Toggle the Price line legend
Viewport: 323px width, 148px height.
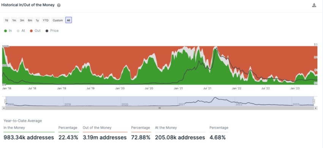52,31
